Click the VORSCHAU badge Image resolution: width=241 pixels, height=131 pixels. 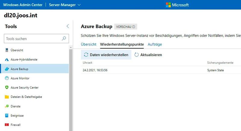(126, 27)
